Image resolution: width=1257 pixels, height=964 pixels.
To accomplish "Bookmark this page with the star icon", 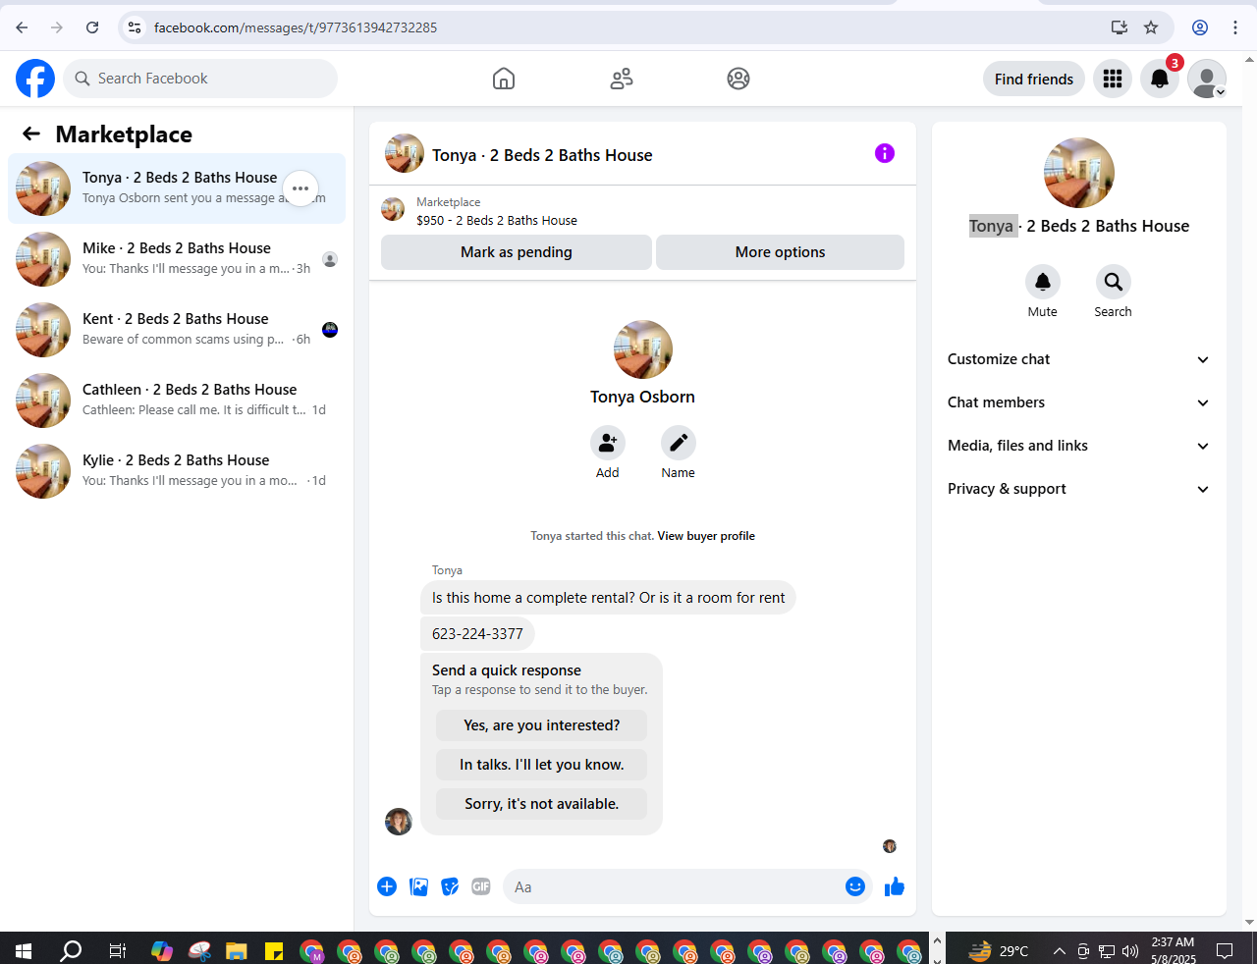I will click(1151, 27).
